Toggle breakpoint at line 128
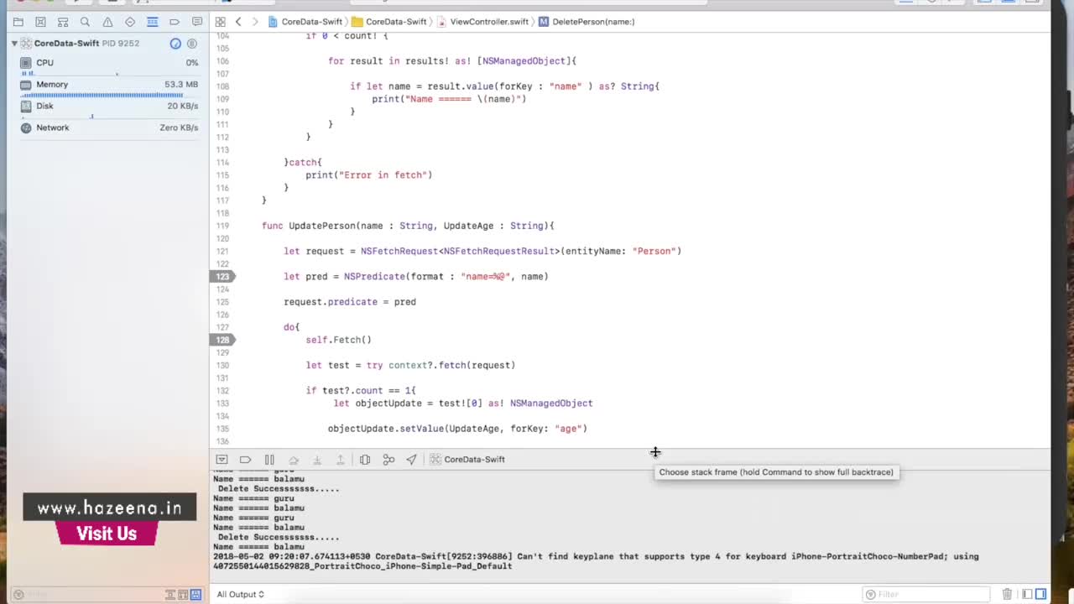This screenshot has height=604, width=1074. point(222,341)
